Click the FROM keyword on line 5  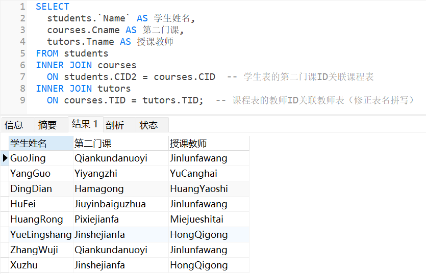pyautogui.click(x=47, y=53)
